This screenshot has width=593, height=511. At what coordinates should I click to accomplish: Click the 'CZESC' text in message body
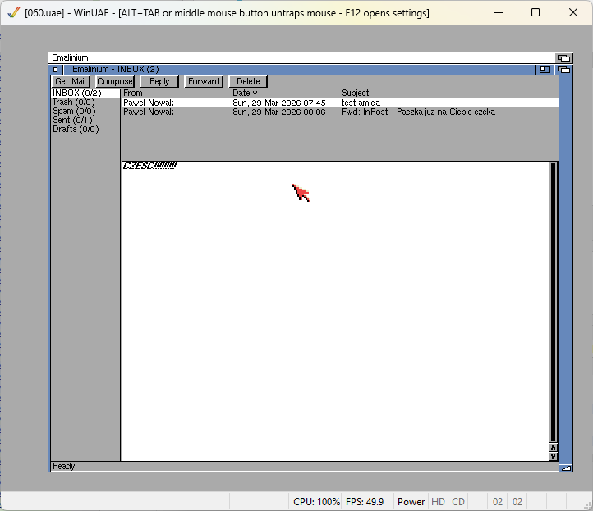(149, 166)
